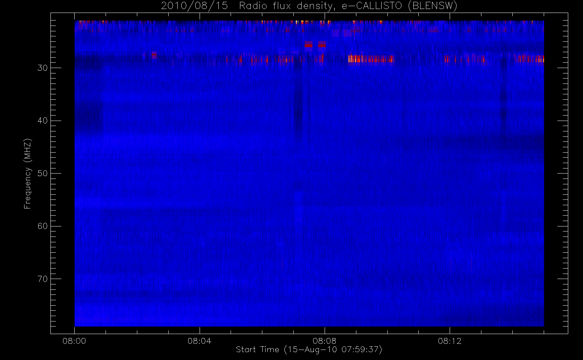Click the "Frequency (MHz)" axis label
583x360 pixels.
click(x=28, y=174)
